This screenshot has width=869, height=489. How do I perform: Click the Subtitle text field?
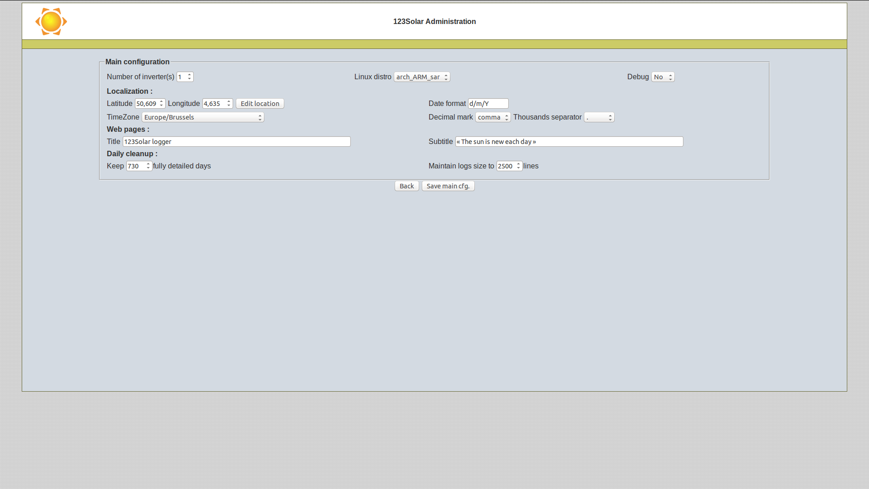point(569,142)
